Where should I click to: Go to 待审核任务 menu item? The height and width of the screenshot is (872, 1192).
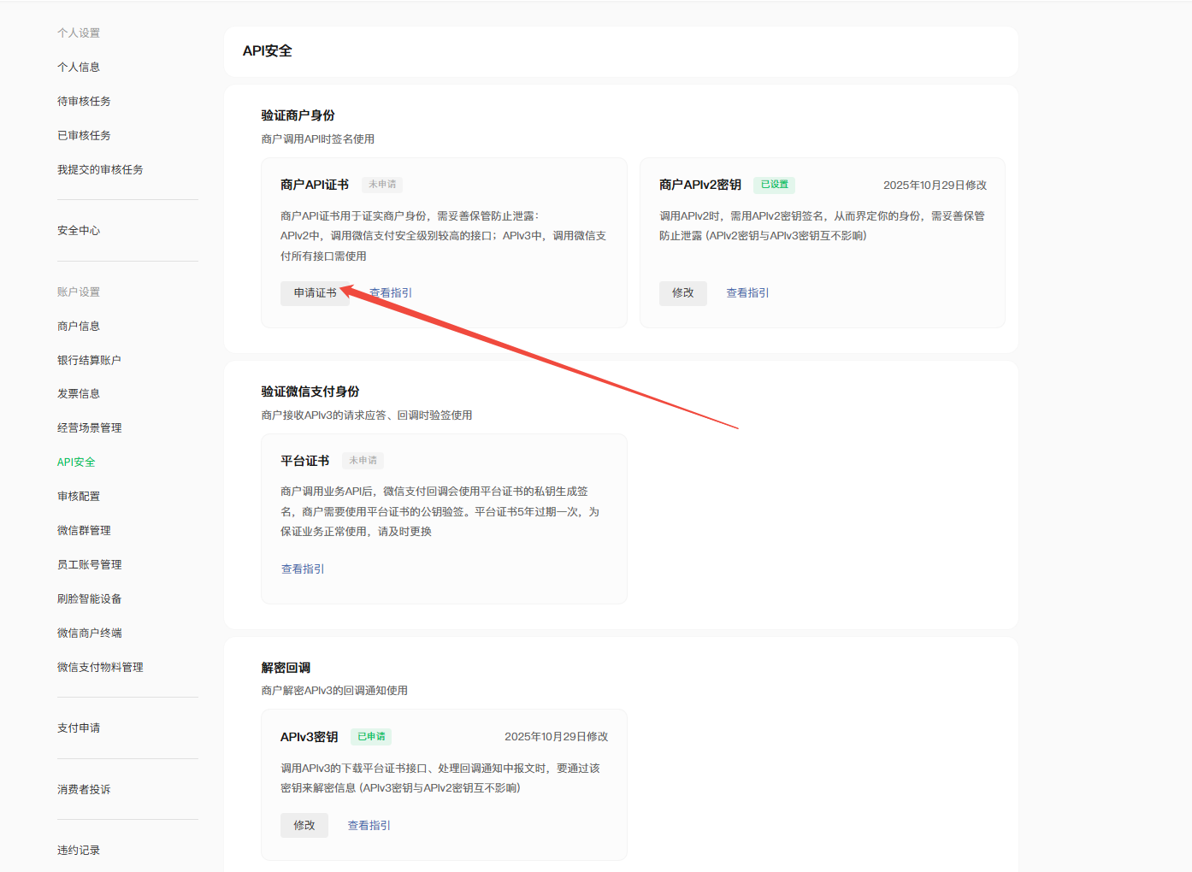click(84, 102)
